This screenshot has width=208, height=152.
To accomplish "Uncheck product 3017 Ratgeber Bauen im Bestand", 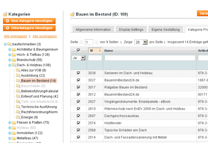I will coord(78,87).
